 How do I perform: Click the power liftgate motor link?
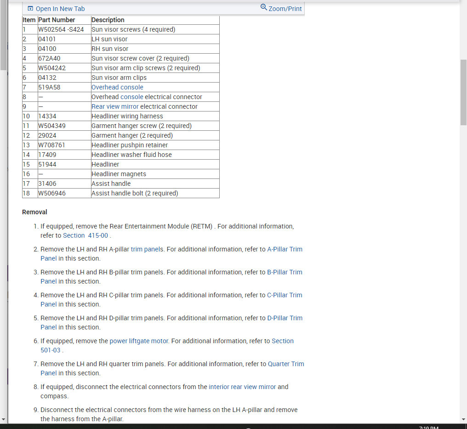pyautogui.click(x=139, y=341)
